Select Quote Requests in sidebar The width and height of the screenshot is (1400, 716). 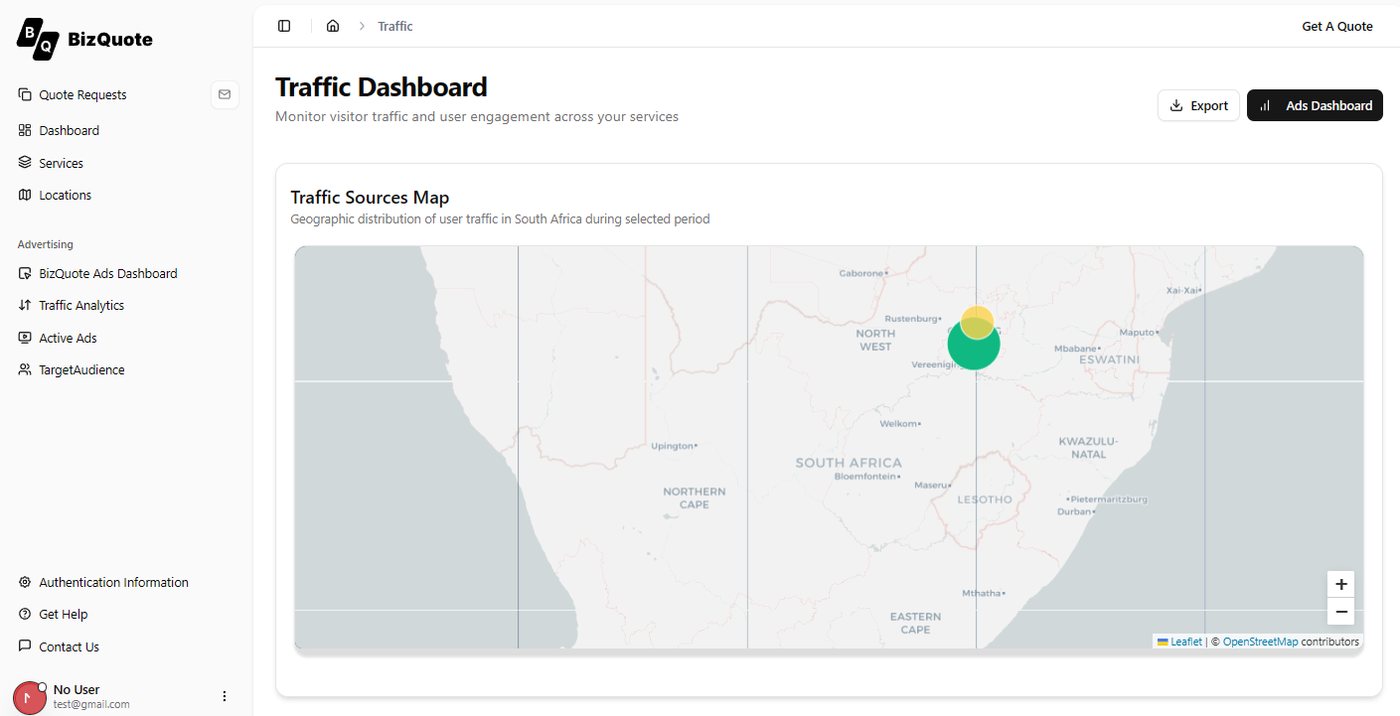[x=82, y=94]
